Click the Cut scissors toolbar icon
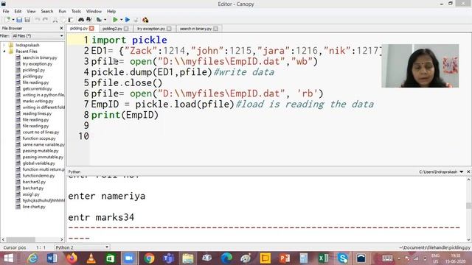This screenshot has height=265, width=472. (55, 20)
